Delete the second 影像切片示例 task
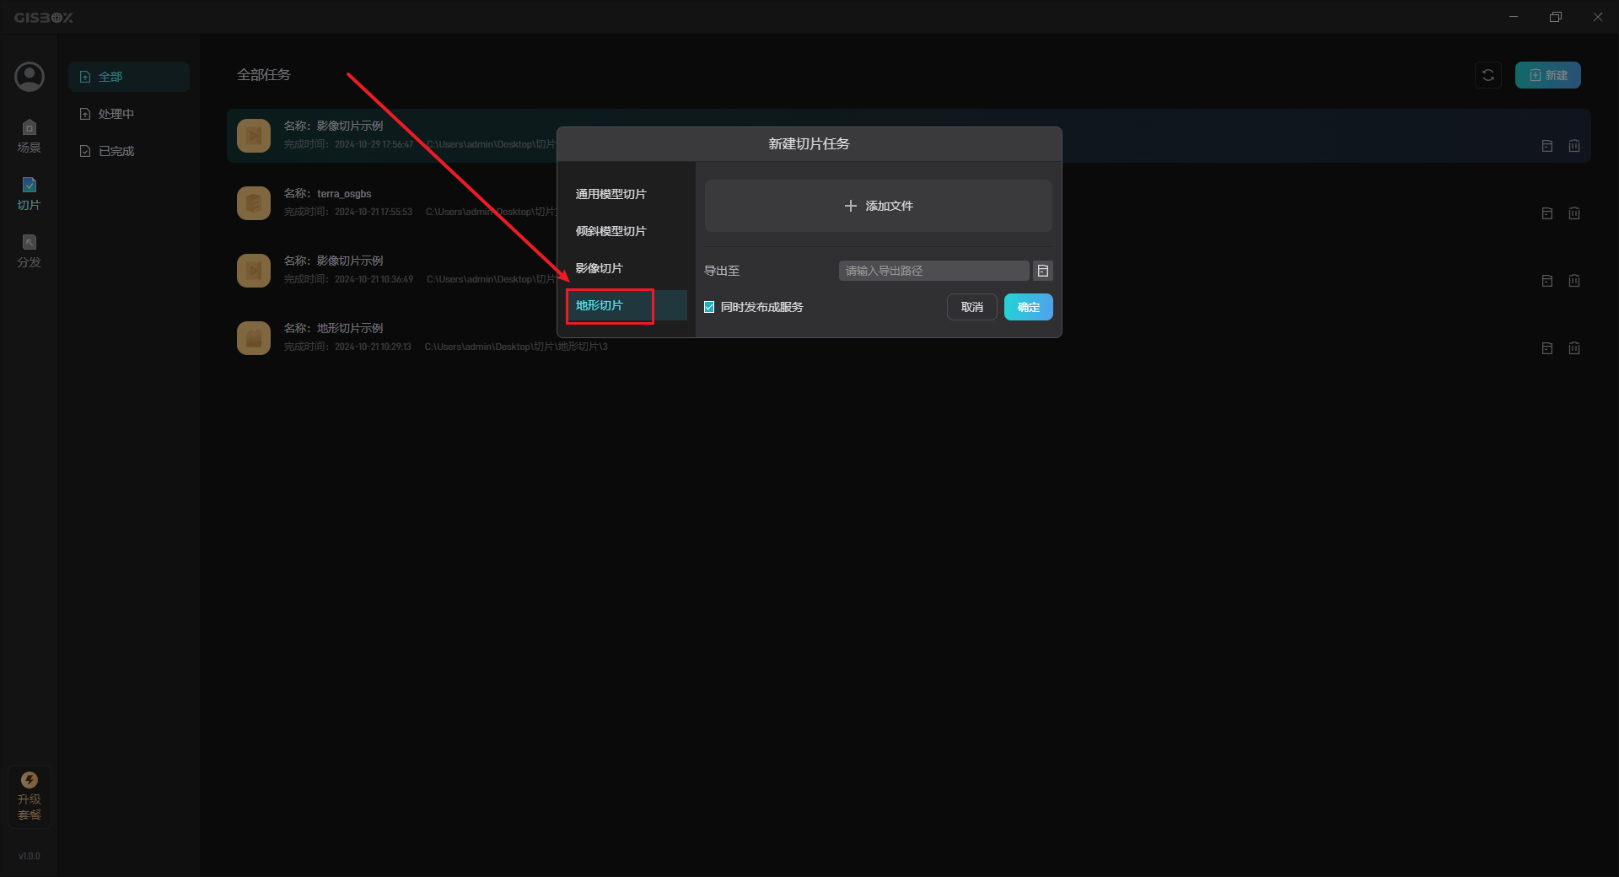The width and height of the screenshot is (1619, 877). [x=1574, y=281]
